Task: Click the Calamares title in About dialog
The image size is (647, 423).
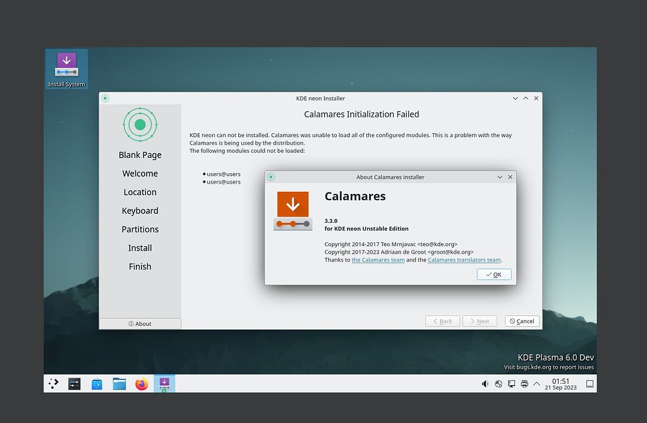Action: click(355, 196)
